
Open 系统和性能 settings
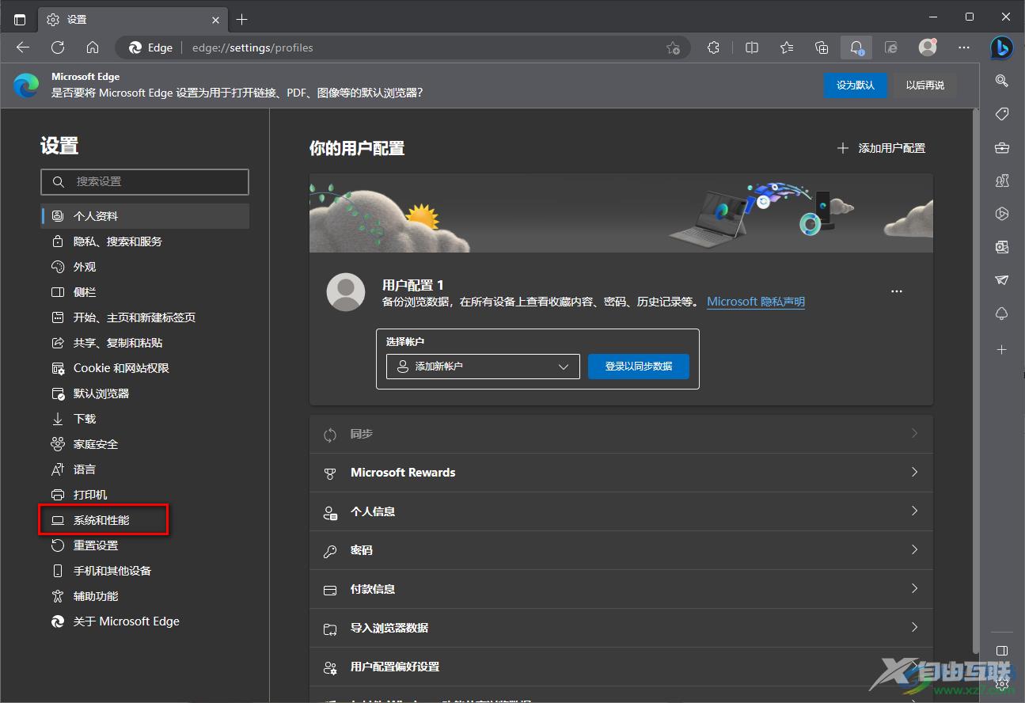145,520
